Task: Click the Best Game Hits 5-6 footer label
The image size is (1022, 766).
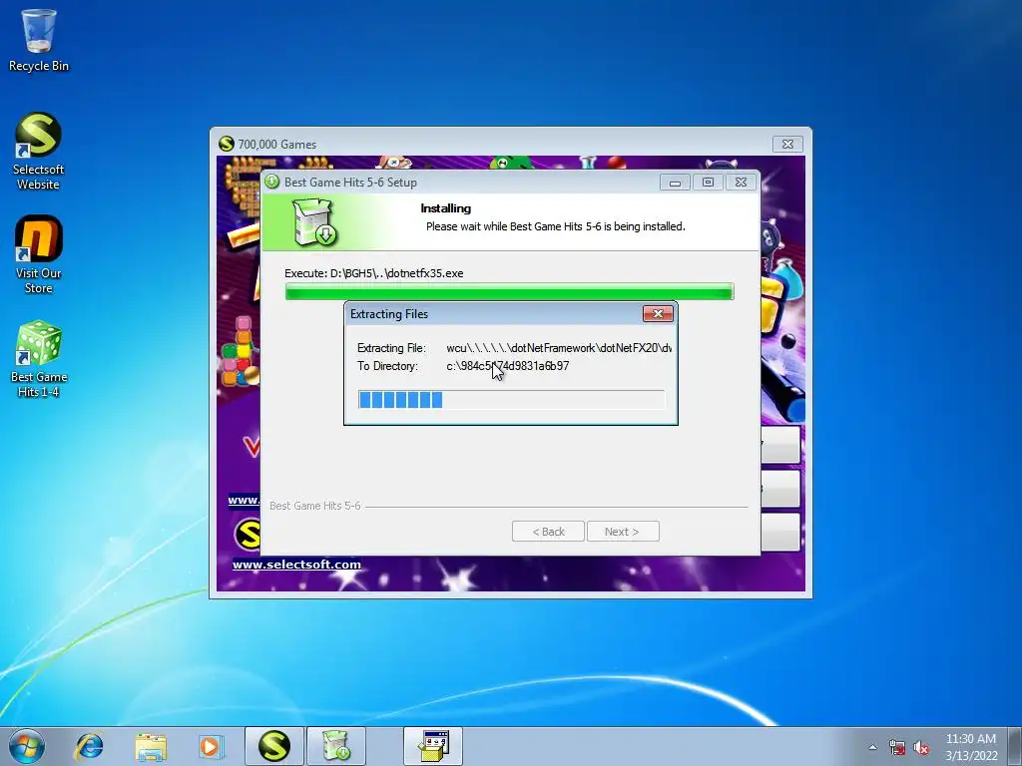Action: point(314,506)
